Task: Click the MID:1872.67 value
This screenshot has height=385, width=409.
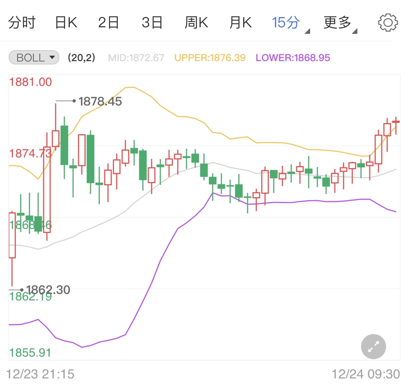Action: click(136, 58)
